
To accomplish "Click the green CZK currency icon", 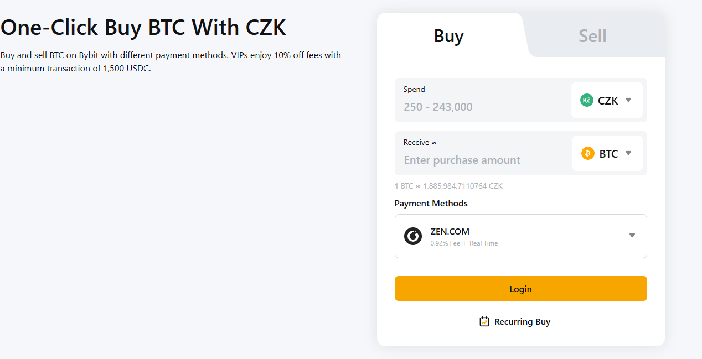I will coord(586,100).
